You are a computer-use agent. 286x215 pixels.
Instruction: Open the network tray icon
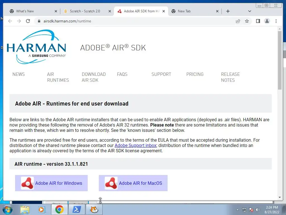[x=244, y=210]
